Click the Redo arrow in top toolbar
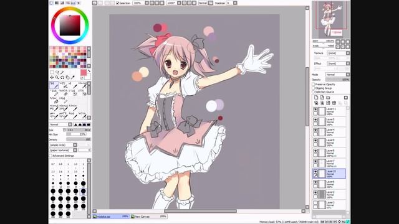The image size is (399, 224). pos(100,3)
